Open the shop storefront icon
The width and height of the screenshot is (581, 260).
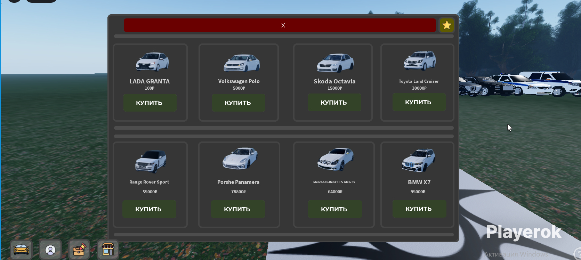[108, 250]
